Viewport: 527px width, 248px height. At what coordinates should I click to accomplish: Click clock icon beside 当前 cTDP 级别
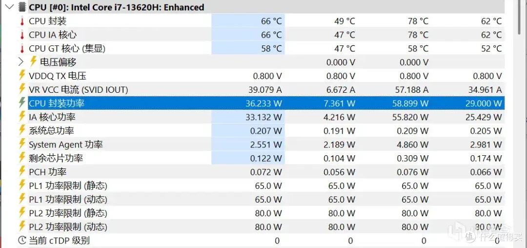[x=22, y=240]
